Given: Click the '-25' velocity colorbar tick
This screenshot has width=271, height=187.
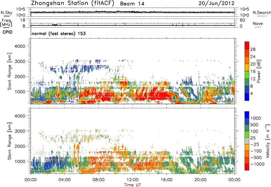Looking at the screenshot, I should (256, 144).
